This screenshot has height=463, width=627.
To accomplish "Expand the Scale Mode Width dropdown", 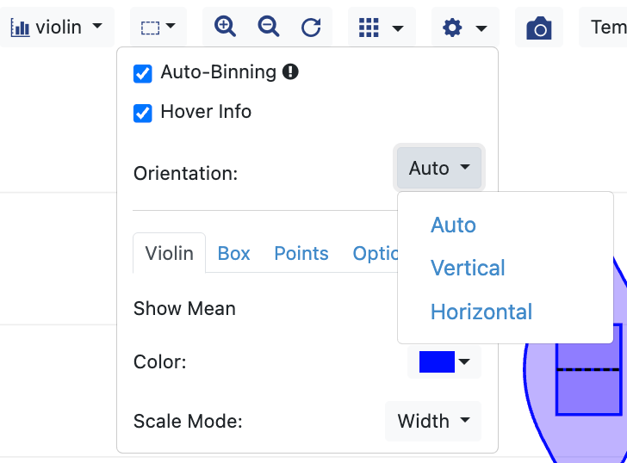I will [433, 422].
